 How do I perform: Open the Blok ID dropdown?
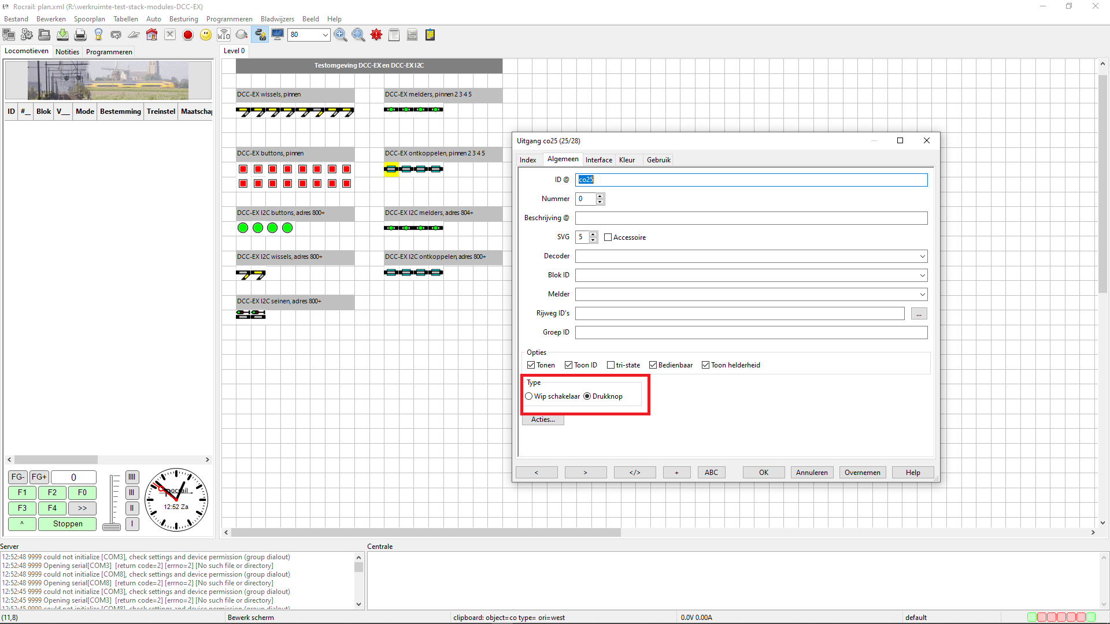922,276
